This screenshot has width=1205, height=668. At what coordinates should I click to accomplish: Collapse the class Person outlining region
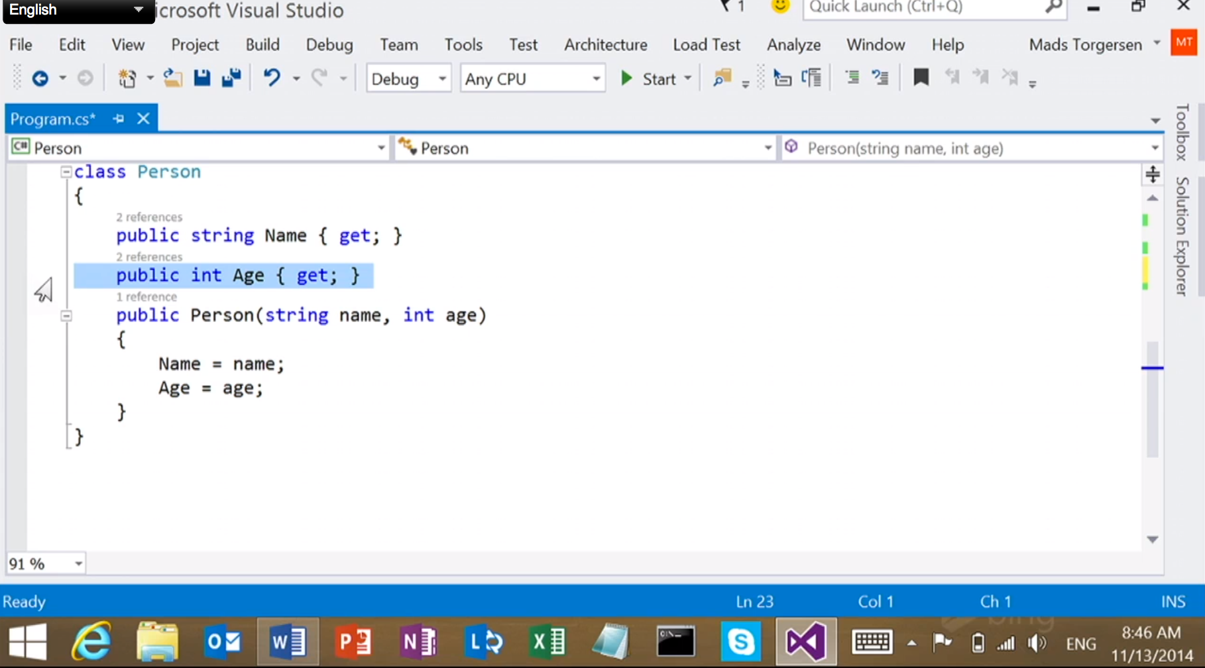click(x=66, y=172)
